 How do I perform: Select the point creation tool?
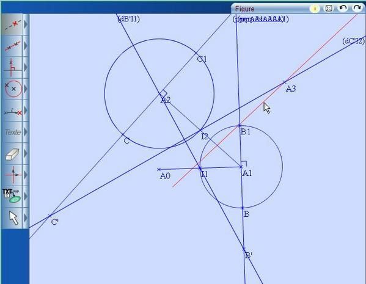click(x=13, y=24)
